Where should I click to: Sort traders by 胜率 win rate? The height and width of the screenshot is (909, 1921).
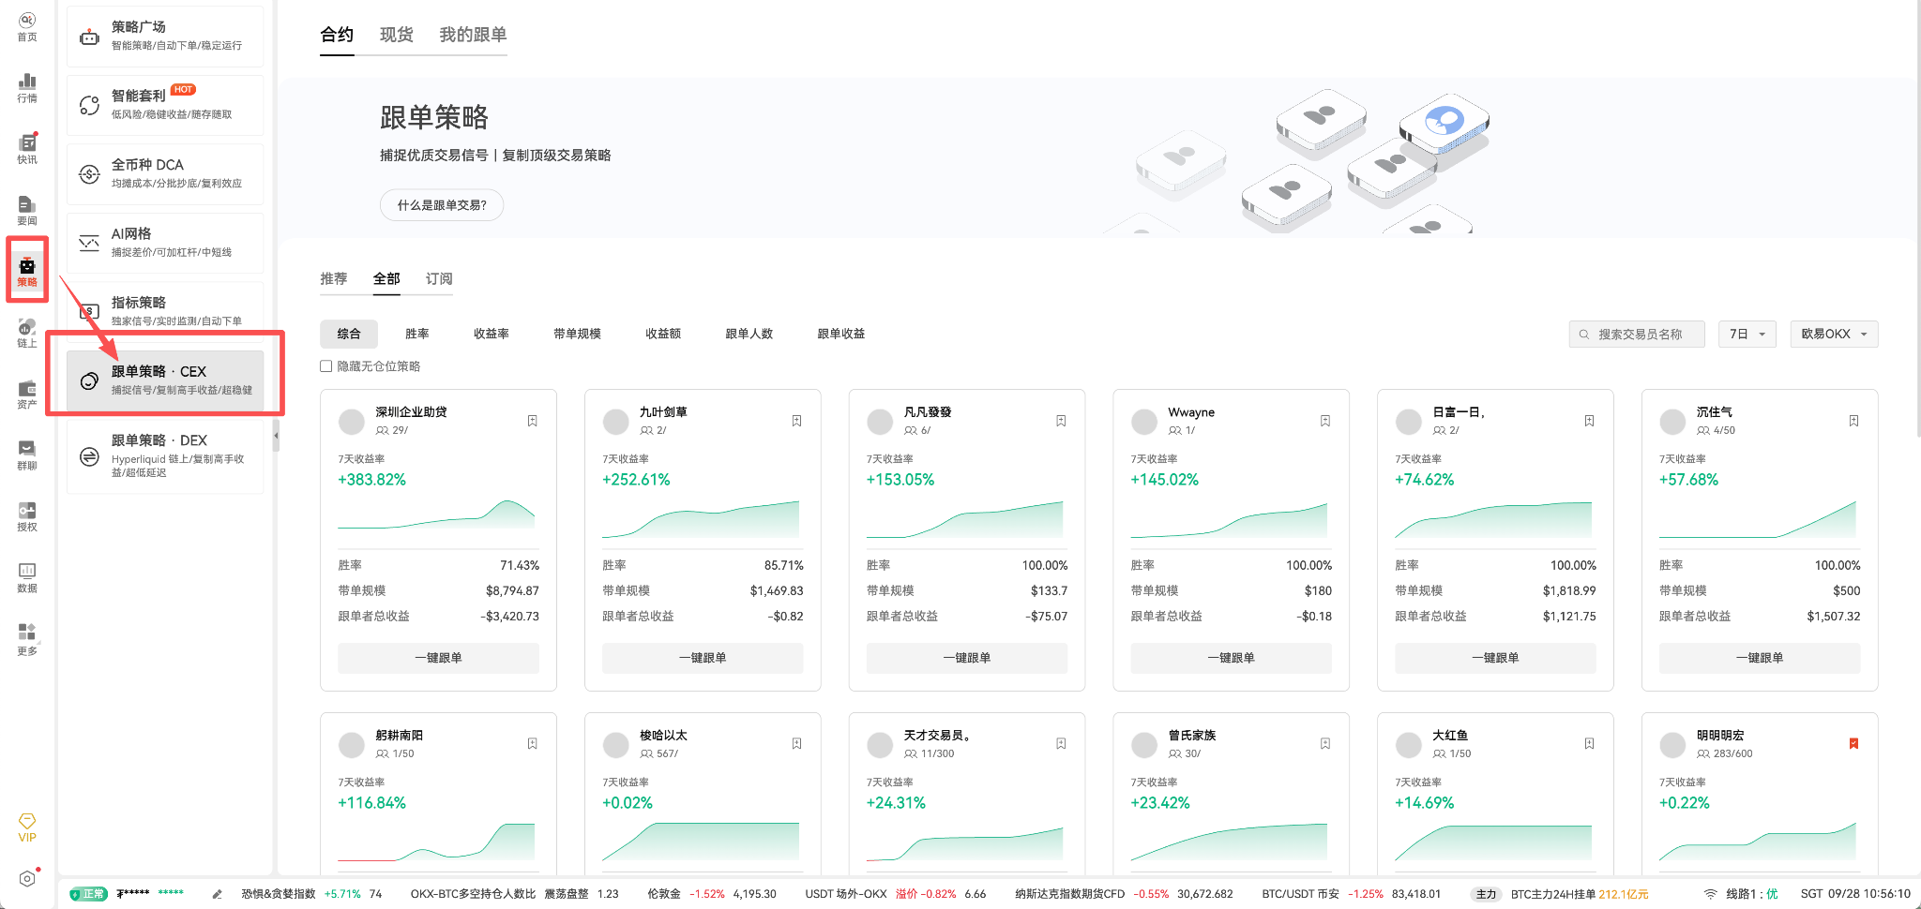pos(417,334)
